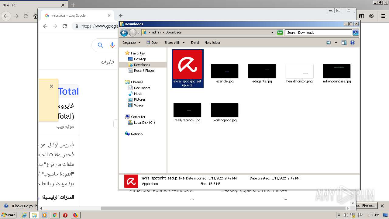Viewport: 389px width, 219px height.
Task: Select Network in the navigation pane
Action: [x=137, y=134]
